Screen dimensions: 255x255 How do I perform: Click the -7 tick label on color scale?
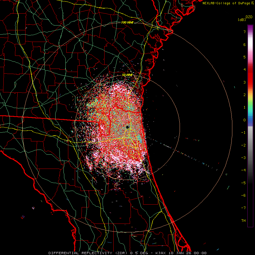(243, 208)
